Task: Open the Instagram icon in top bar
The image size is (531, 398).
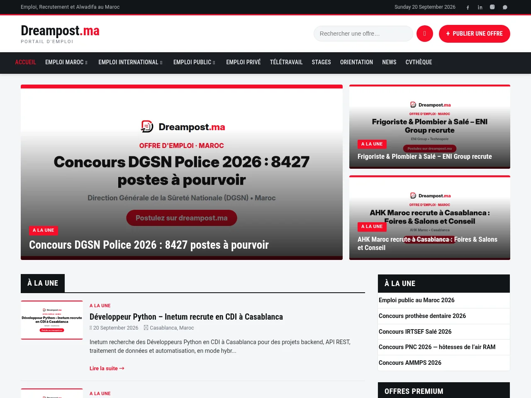Action: pos(492,7)
